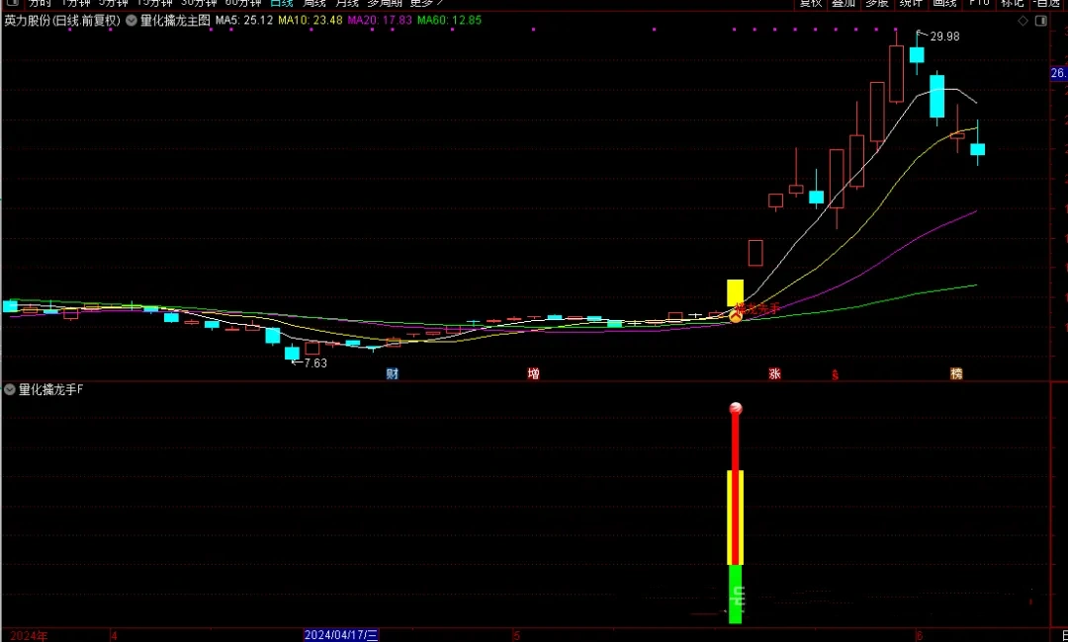Click the 2024/04/17 date marker on timeline
This screenshot has width=1068, height=642.
pos(340,635)
